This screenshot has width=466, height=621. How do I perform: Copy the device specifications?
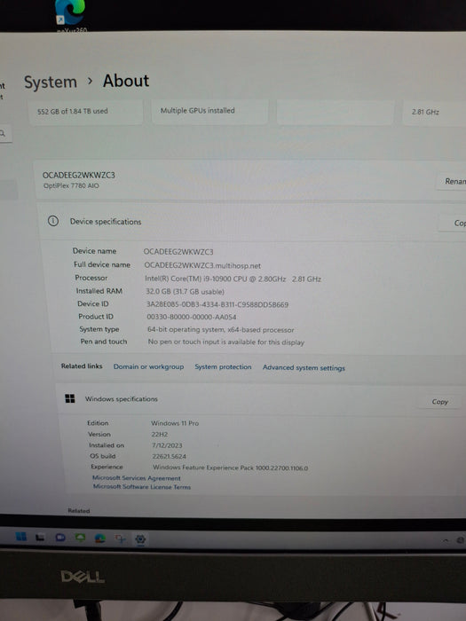pyautogui.click(x=453, y=223)
